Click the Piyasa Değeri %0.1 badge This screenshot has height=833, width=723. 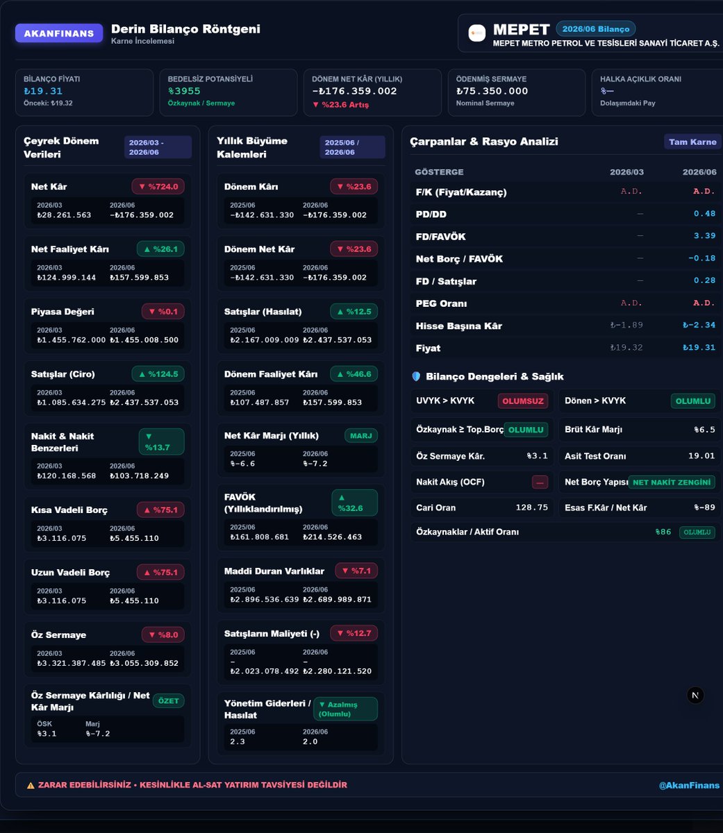[x=163, y=311]
